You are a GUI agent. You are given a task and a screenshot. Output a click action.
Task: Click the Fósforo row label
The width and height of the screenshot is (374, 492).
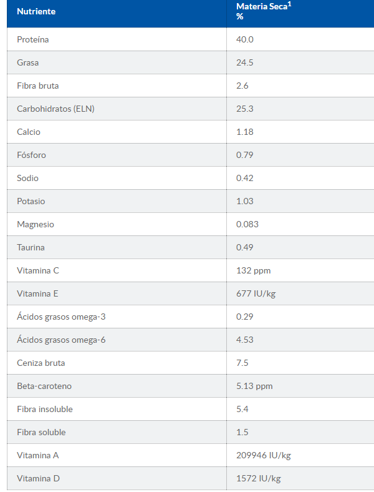coord(31,155)
